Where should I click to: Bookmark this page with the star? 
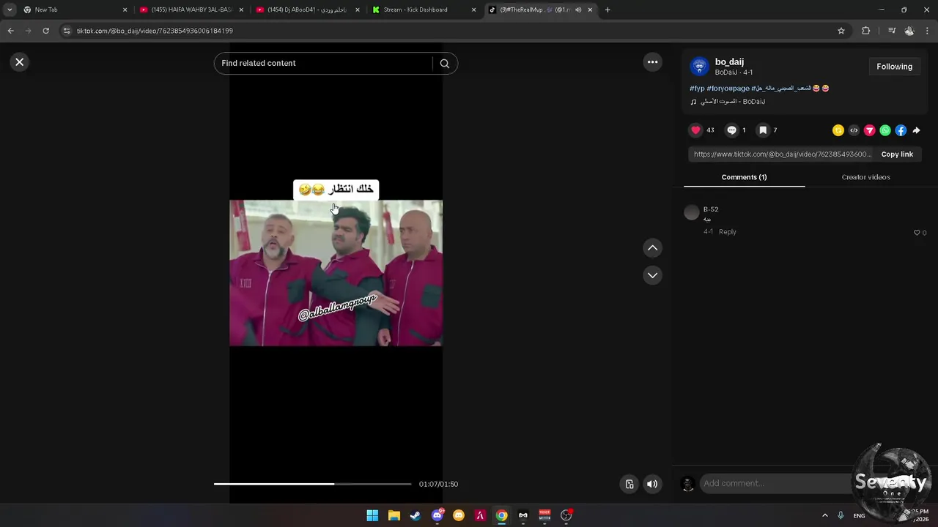841,31
